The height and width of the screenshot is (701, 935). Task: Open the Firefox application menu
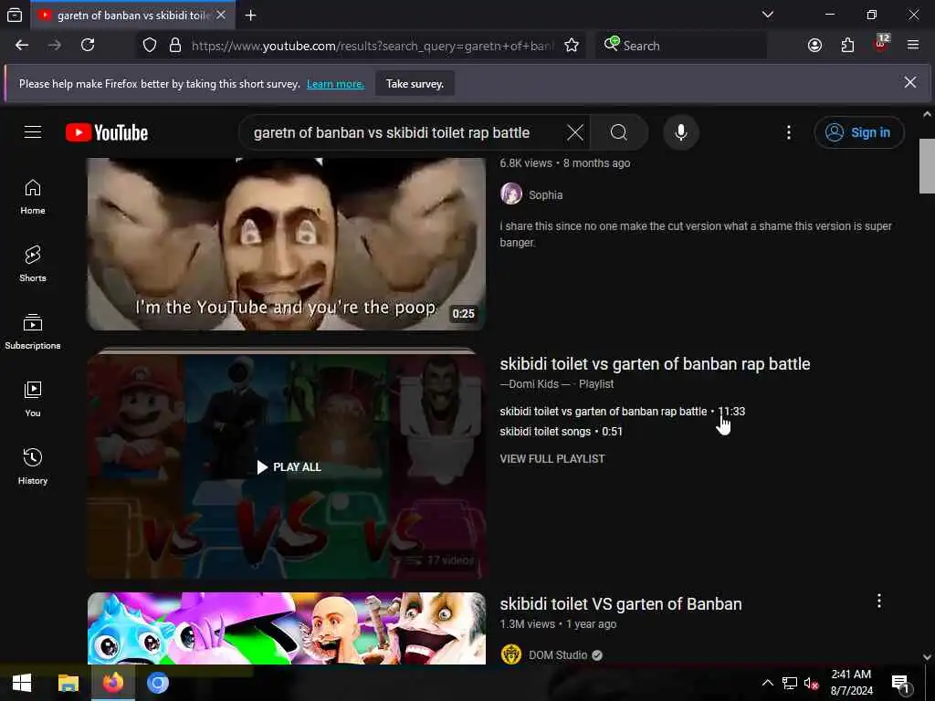(913, 46)
